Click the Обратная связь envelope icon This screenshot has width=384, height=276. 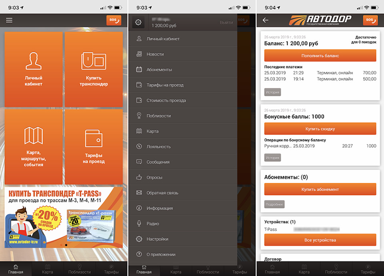139,193
